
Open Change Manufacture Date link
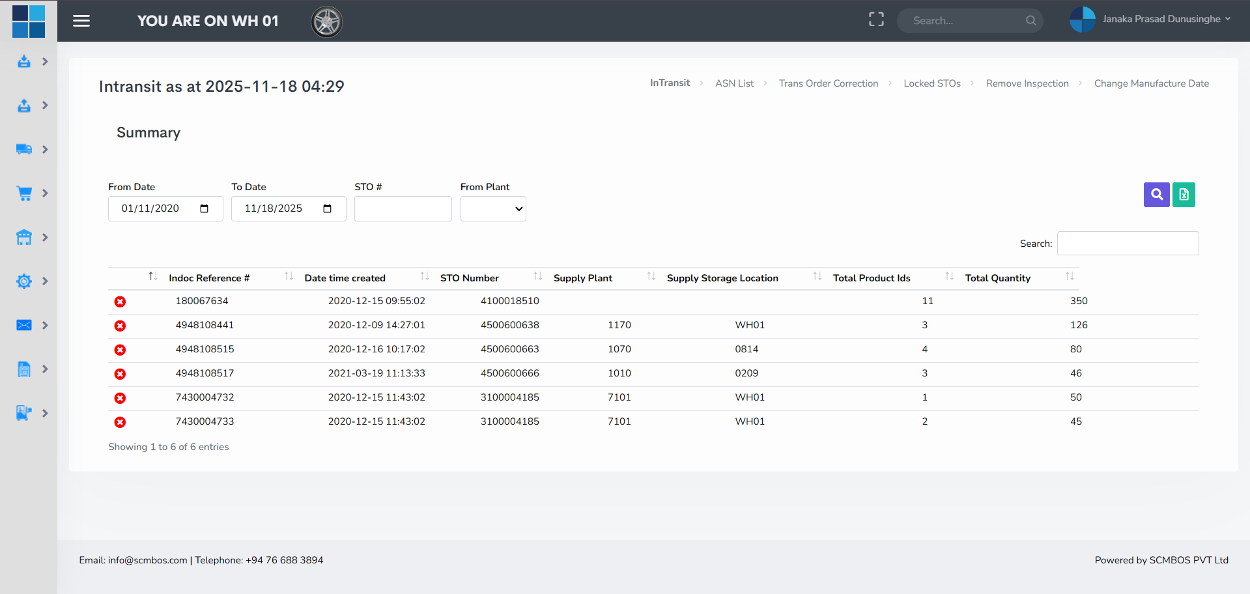click(x=1151, y=83)
